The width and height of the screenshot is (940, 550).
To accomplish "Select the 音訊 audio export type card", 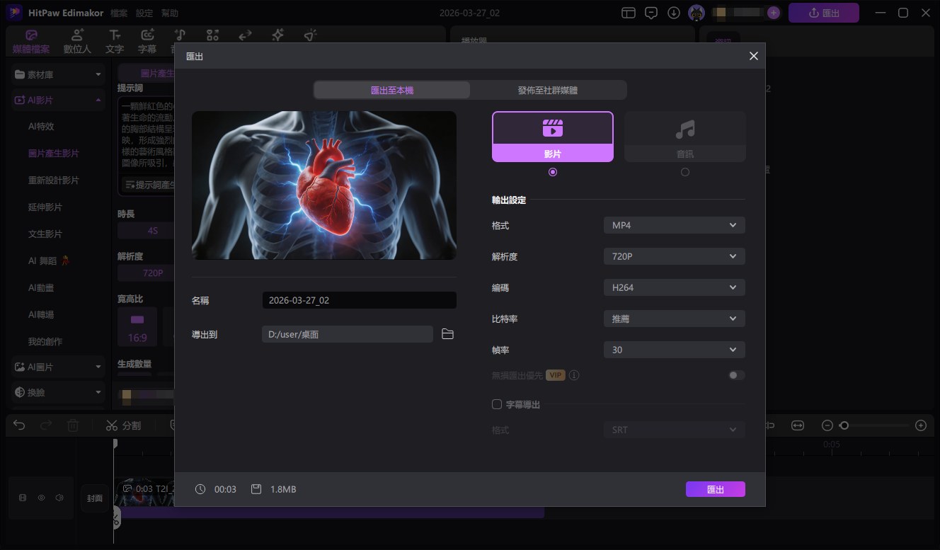I will tap(684, 137).
